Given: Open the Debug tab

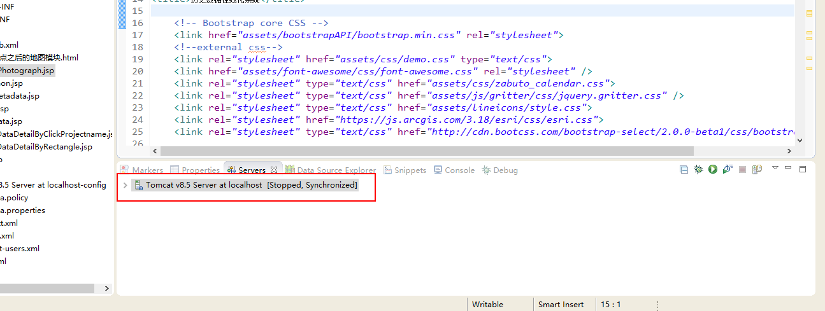Looking at the screenshot, I should [500, 170].
